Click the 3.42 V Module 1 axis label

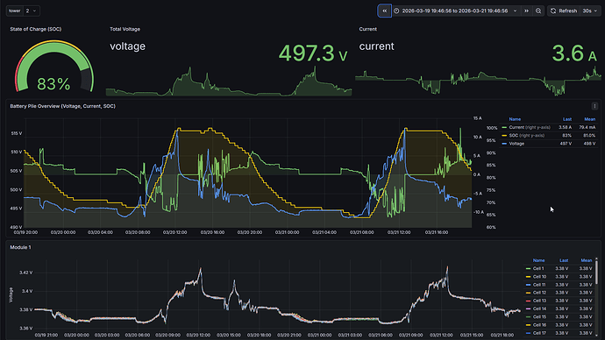point(25,273)
